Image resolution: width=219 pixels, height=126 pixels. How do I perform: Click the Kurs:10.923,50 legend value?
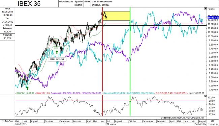(x=196, y=93)
